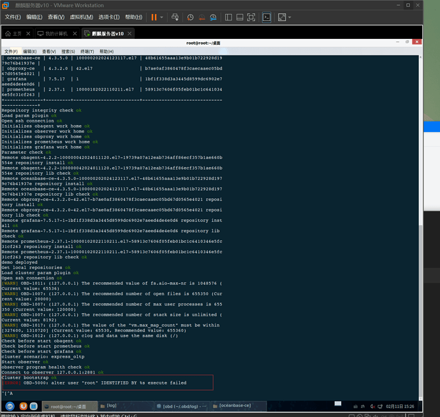Take a snapshot of the VM
Viewport: 440px width, 417px height.
190,17
